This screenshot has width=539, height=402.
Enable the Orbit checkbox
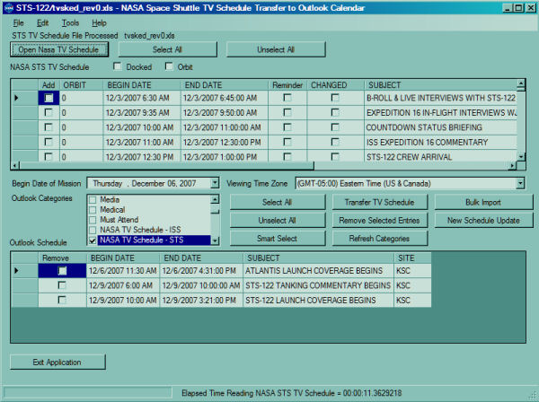point(169,66)
